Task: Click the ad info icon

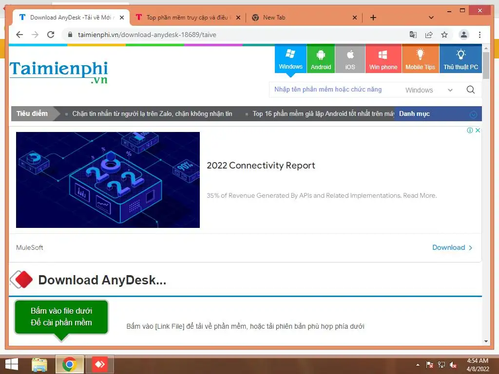Action: 470,130
